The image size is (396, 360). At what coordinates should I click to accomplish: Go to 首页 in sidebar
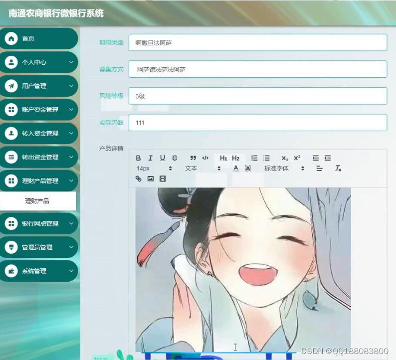click(38, 38)
